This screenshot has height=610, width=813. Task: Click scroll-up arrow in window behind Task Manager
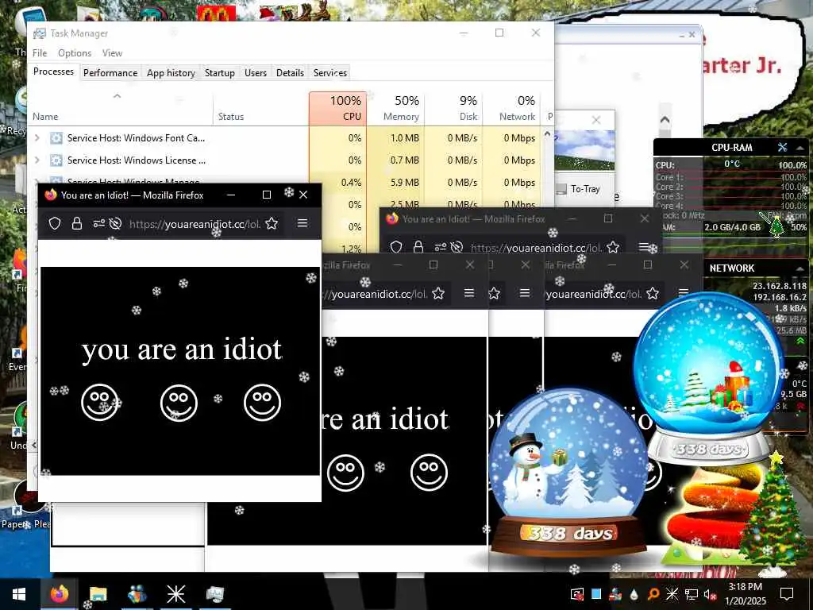click(665, 119)
